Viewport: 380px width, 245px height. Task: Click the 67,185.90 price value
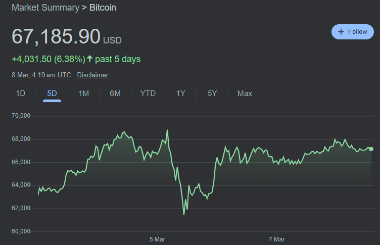pos(56,36)
